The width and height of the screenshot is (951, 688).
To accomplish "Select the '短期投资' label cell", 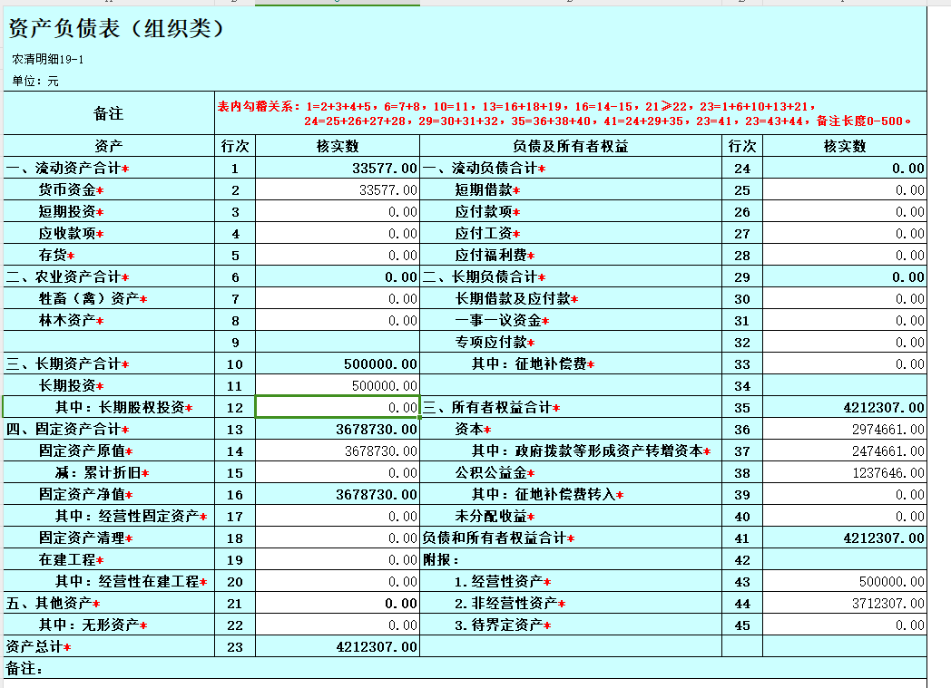I will click(109, 211).
